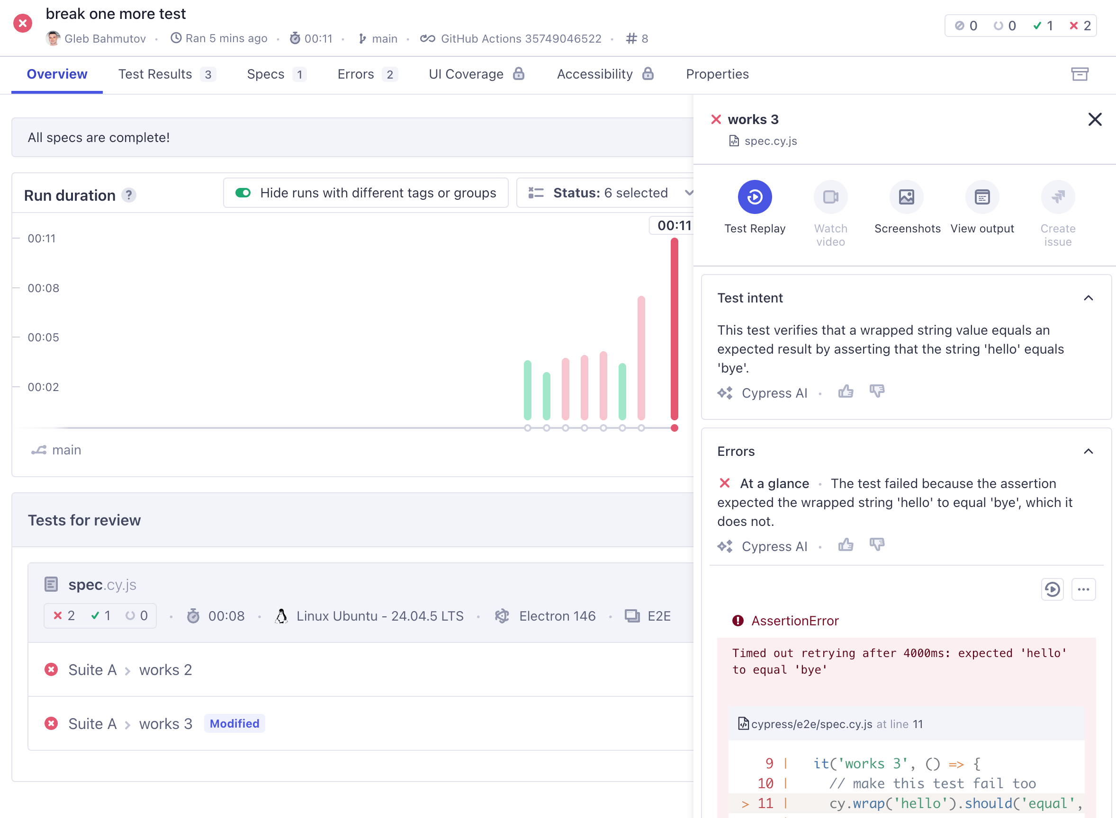Open the Errors tab
1116x818 pixels.
tap(368, 74)
